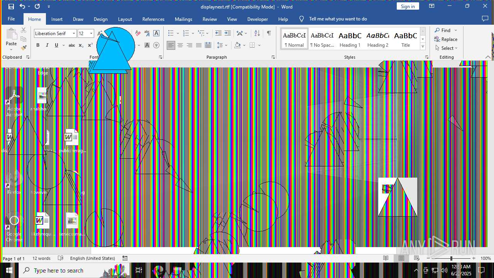Viewport: 494px width, 278px height.
Task: Open Customize Quick Access Toolbar dropdown
Action: click(x=49, y=7)
